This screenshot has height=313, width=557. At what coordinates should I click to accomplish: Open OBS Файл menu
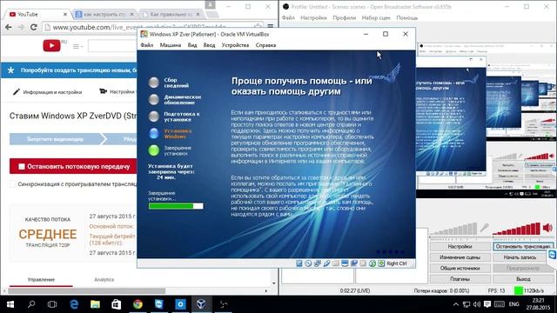288,17
